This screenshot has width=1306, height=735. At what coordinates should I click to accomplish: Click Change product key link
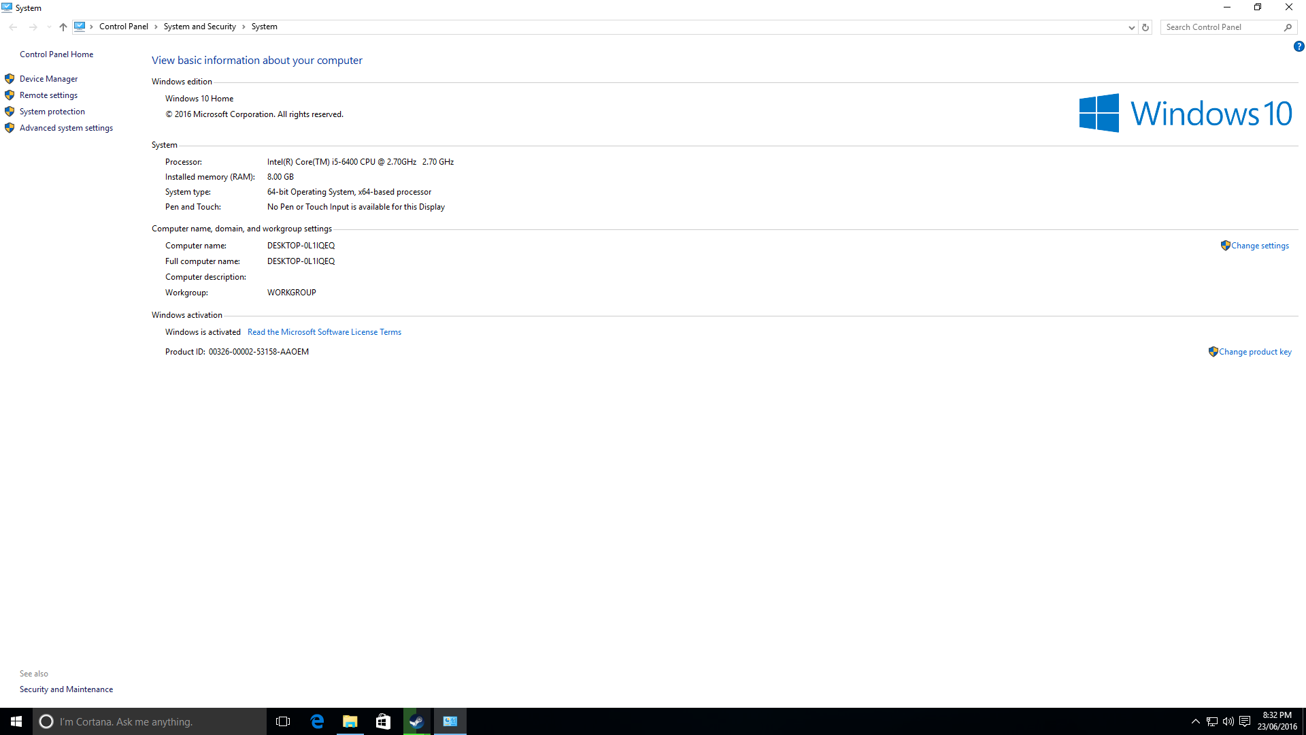point(1255,352)
